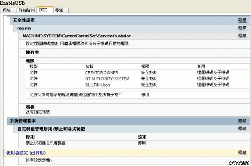Viewport: 251px width, 166px height.
Task: Click the 類型 column header
Action: pyautogui.click(x=33, y=67)
